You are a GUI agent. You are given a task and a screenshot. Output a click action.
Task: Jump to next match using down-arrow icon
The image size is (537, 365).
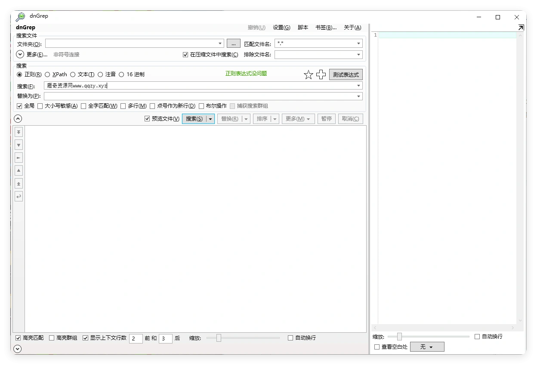point(19,145)
